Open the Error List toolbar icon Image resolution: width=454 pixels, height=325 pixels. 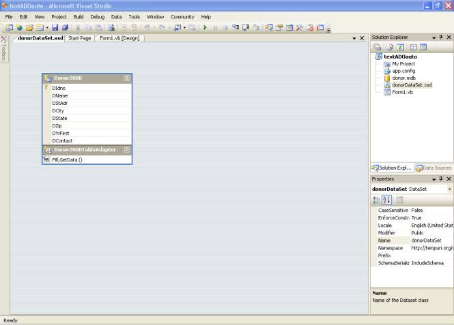(310, 28)
